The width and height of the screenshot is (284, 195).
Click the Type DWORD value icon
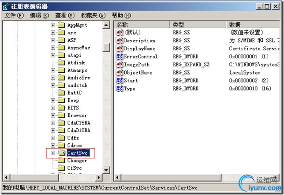pos(120,88)
